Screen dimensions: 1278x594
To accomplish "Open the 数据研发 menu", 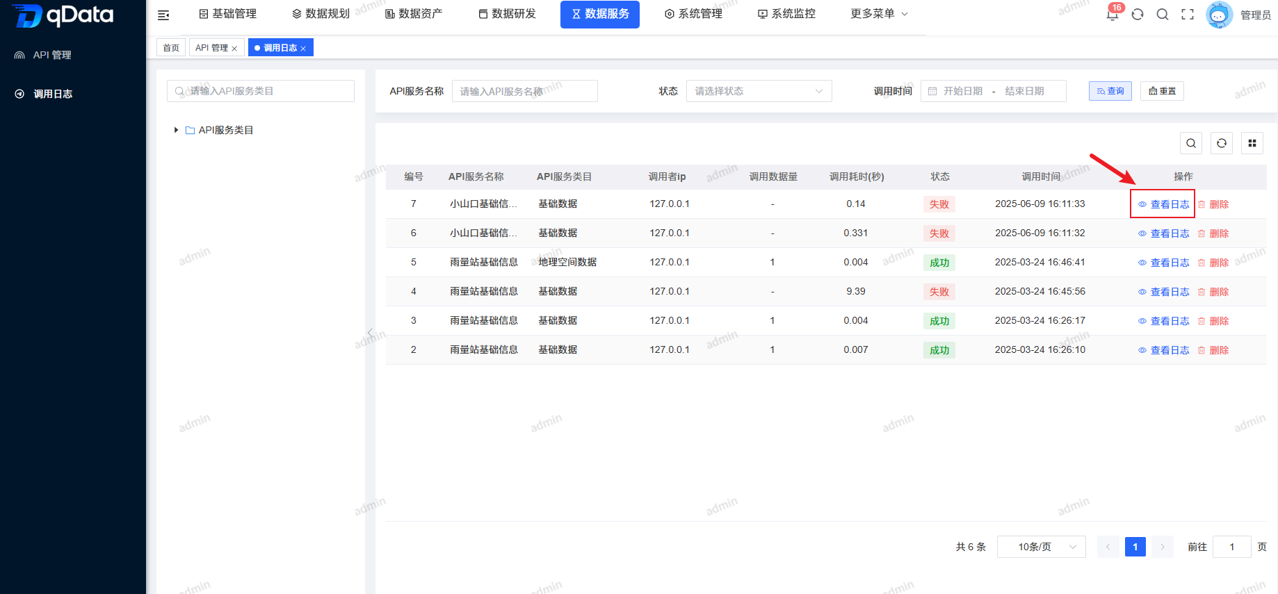I will [507, 14].
